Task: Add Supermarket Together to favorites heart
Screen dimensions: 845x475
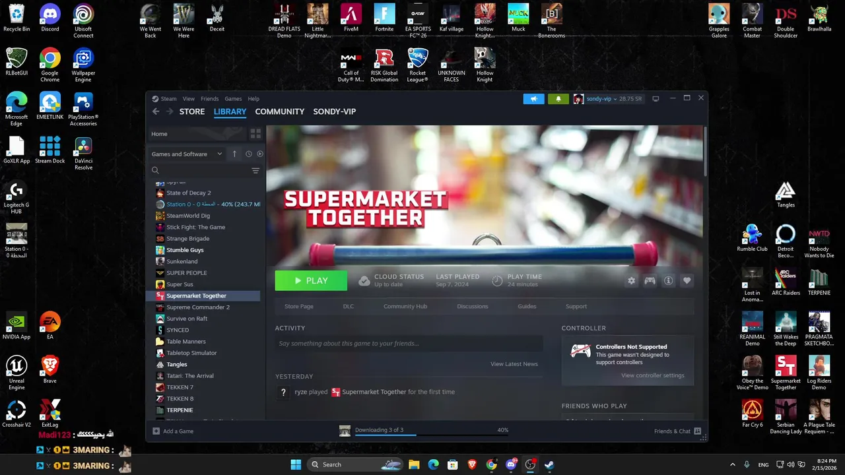Action: (687, 281)
